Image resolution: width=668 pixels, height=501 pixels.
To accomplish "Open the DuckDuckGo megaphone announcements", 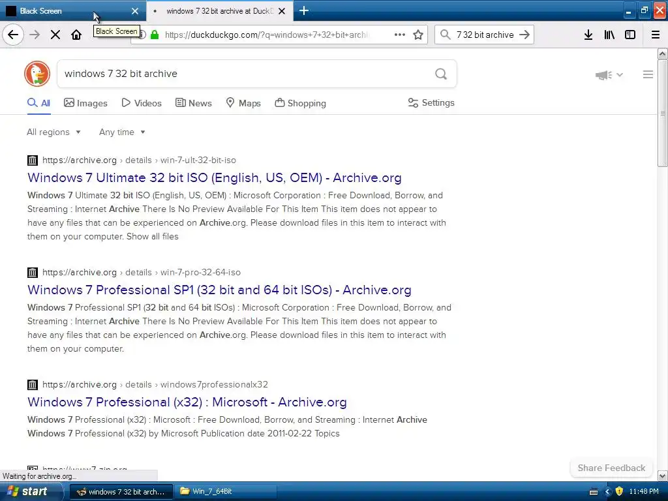I will click(609, 75).
